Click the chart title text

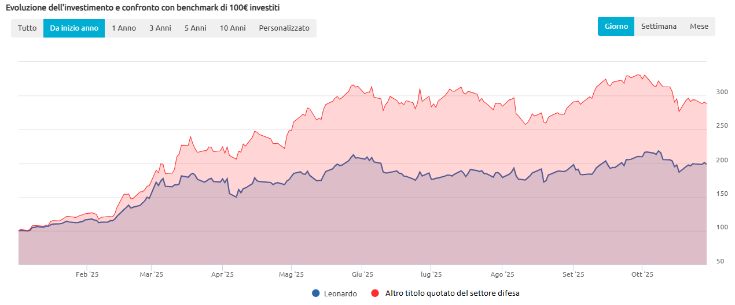[143, 8]
